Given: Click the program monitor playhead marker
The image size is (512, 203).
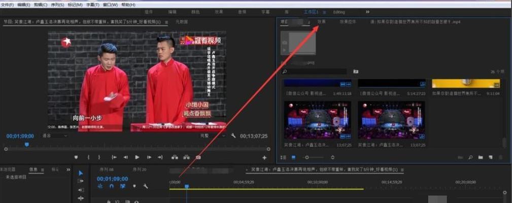Looking at the screenshot, I should pyautogui.click(x=27, y=144).
